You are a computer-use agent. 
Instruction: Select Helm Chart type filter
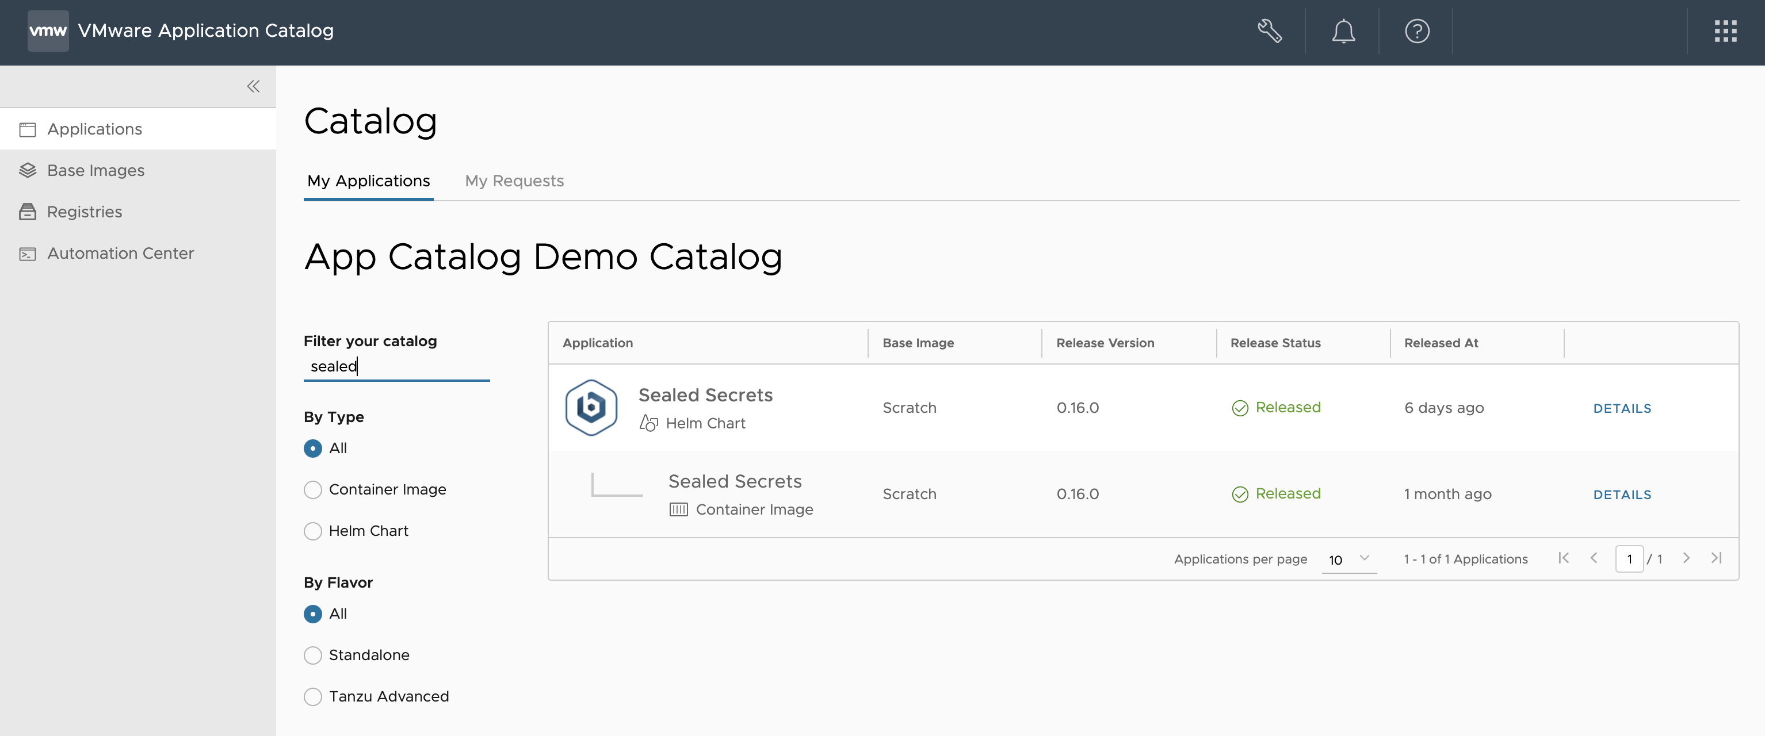pos(312,531)
